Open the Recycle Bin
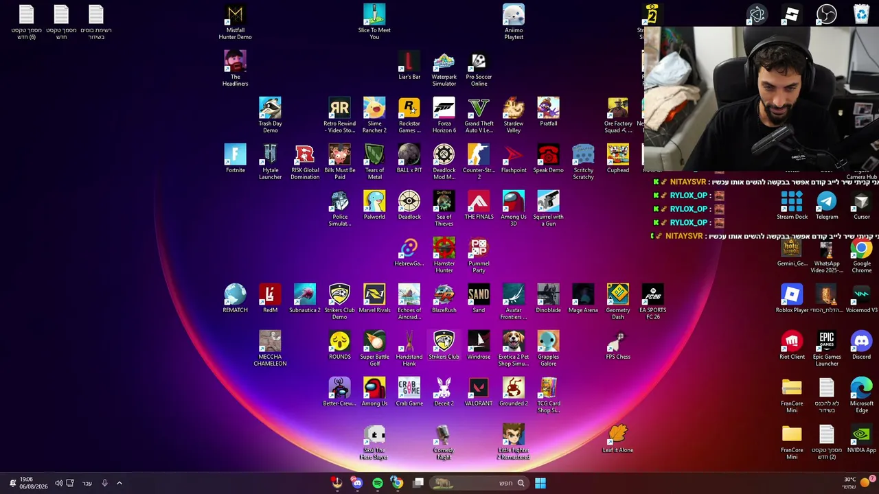The width and height of the screenshot is (879, 494). 861,14
